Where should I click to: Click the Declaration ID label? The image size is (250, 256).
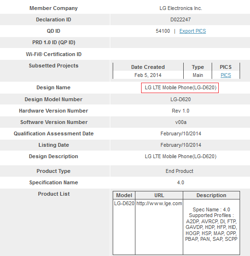(x=54, y=19)
